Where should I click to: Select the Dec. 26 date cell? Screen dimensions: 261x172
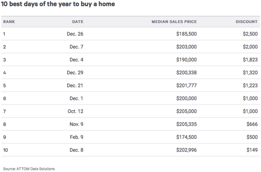click(x=75, y=34)
